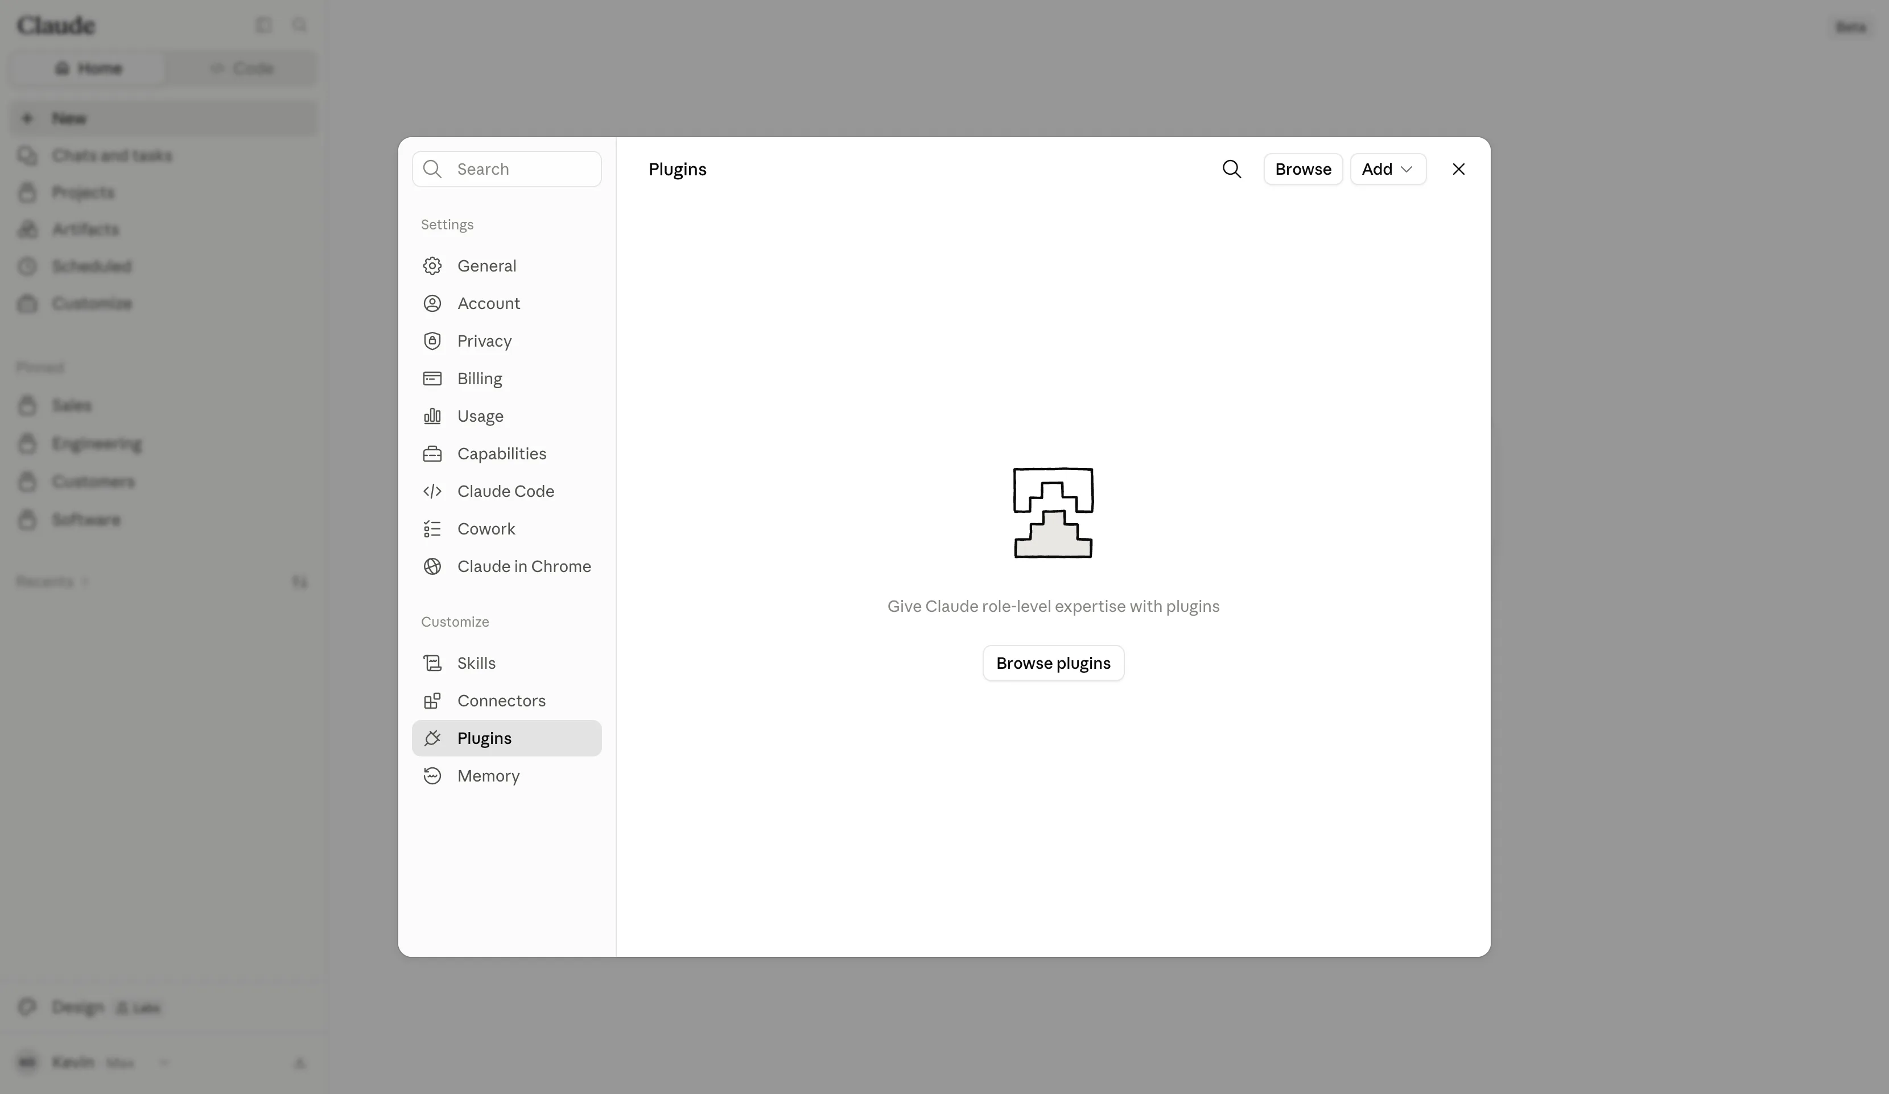Toggle the sidebar panel icon
This screenshot has width=1889, height=1094.
[263, 24]
